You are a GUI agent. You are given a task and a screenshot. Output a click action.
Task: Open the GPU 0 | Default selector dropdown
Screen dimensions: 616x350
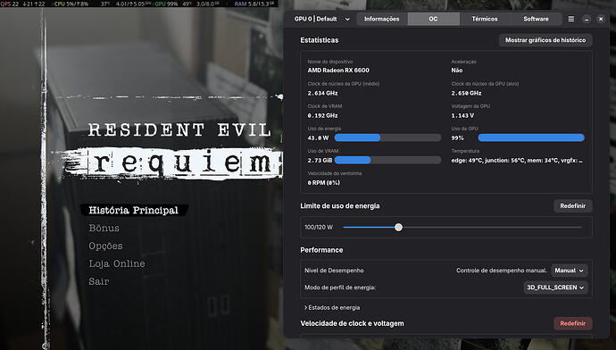point(321,19)
